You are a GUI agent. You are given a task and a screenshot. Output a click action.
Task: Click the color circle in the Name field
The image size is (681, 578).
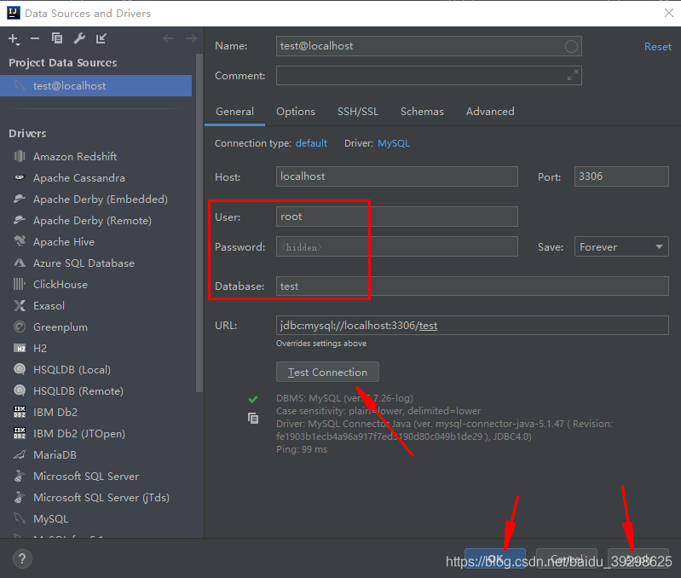click(x=571, y=46)
